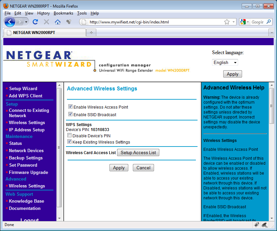Open Network Devices link
The image size is (277, 231).
coord(26,150)
